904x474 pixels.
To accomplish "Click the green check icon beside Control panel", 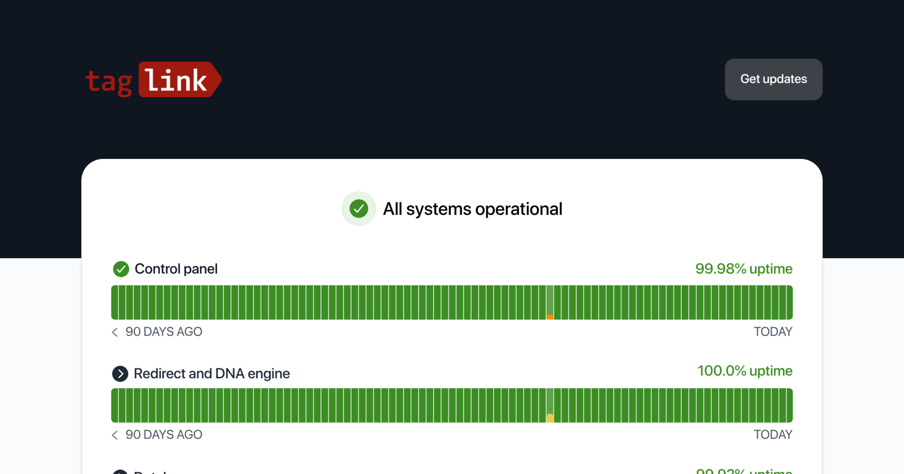I will pyautogui.click(x=121, y=269).
